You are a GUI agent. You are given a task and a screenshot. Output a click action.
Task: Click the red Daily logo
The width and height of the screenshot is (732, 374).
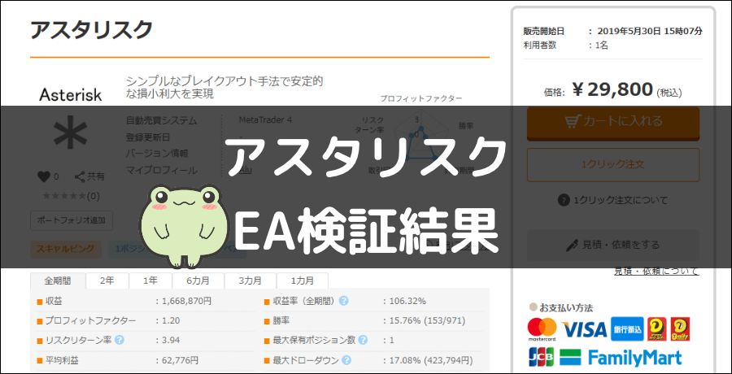[x=680, y=329]
